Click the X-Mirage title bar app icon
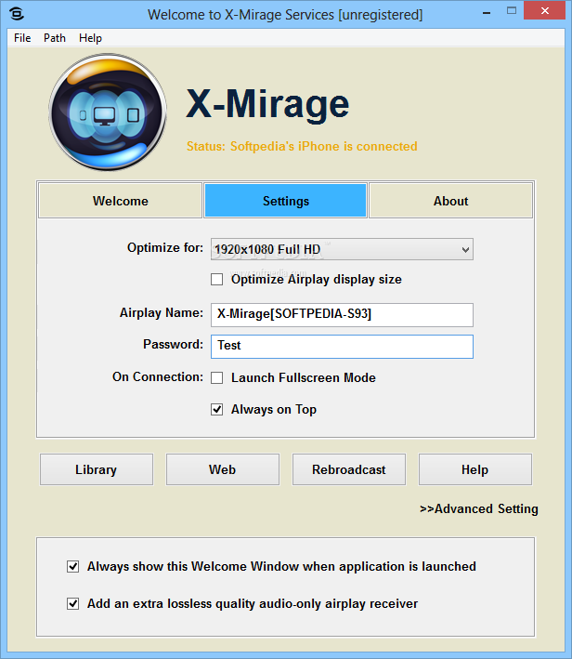 click(x=17, y=14)
